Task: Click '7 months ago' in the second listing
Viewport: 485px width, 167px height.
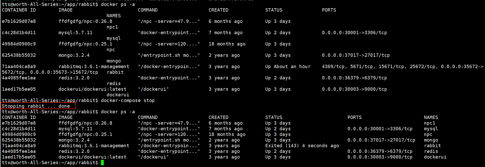Action: (226, 129)
